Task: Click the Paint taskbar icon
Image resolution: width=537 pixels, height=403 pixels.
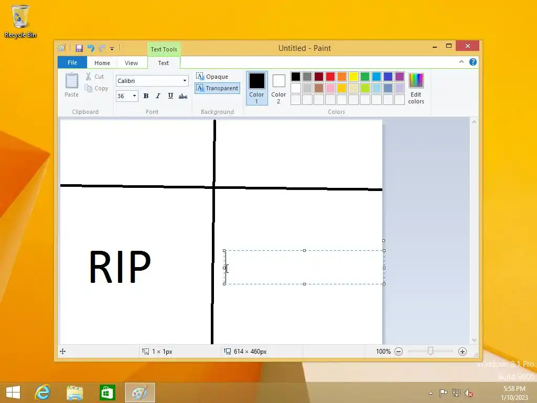Action: 139,393
